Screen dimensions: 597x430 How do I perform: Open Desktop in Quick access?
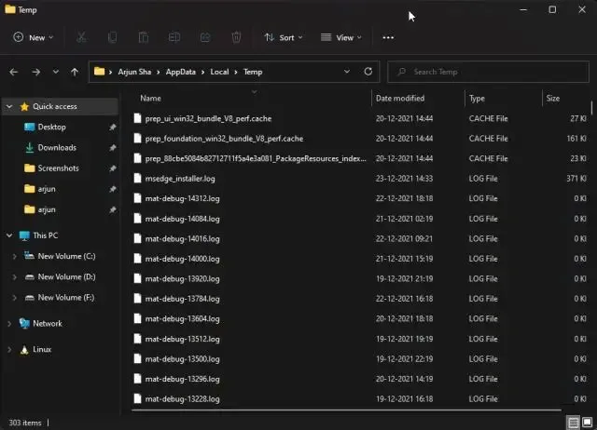point(52,127)
